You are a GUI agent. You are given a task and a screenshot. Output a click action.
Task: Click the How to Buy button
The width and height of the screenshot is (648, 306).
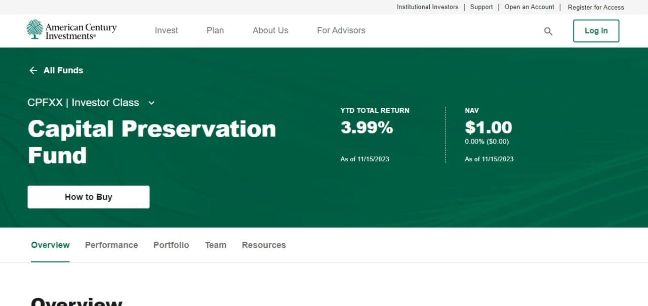coord(89,197)
